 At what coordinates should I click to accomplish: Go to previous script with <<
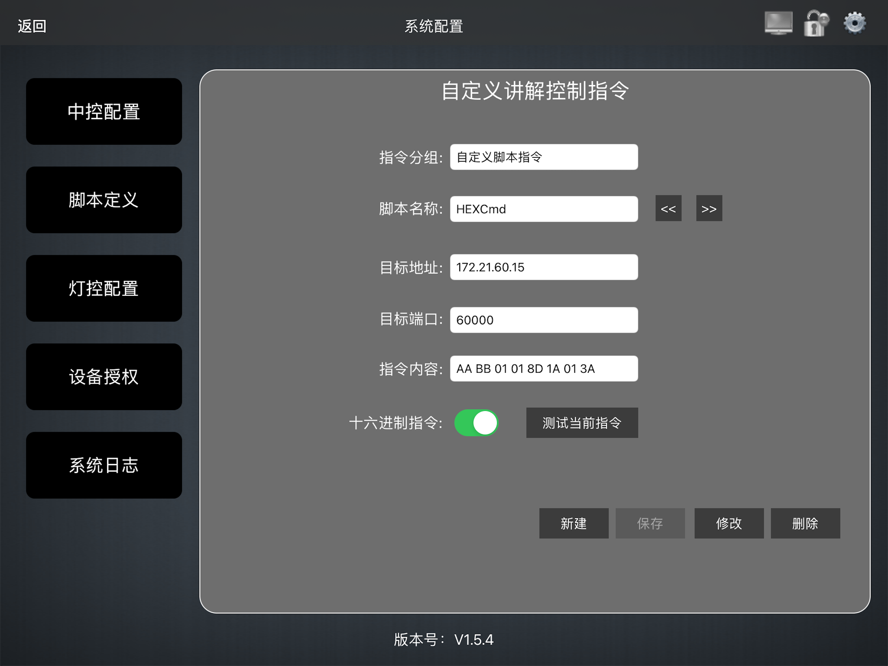click(668, 208)
